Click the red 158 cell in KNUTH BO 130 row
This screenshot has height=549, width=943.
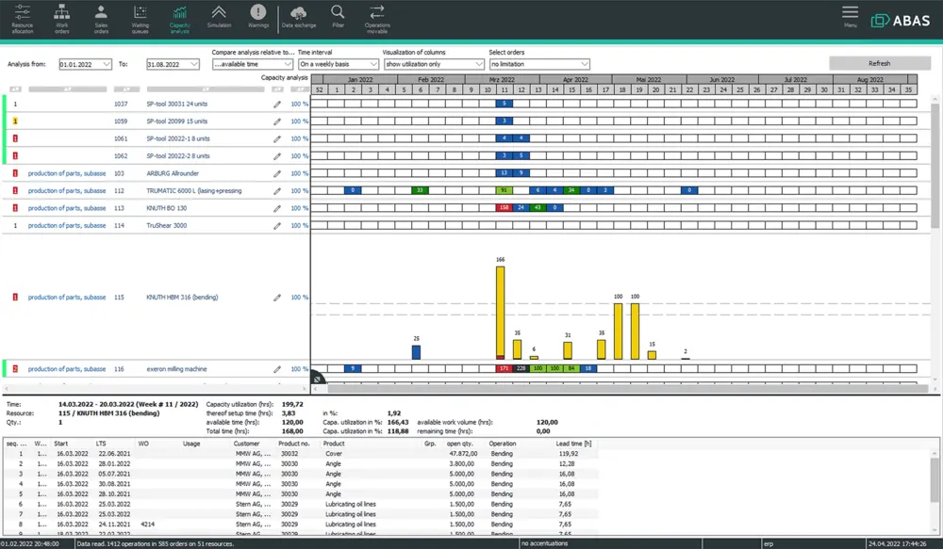(504, 208)
